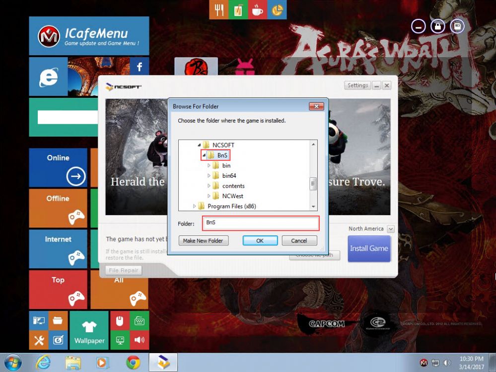This screenshot has height=372, width=496.
Task: Open Windows Media Player from taskbar
Action: [102, 363]
